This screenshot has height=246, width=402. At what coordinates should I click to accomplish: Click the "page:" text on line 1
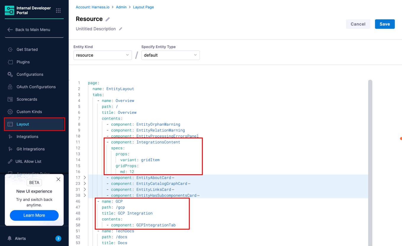pos(94,83)
